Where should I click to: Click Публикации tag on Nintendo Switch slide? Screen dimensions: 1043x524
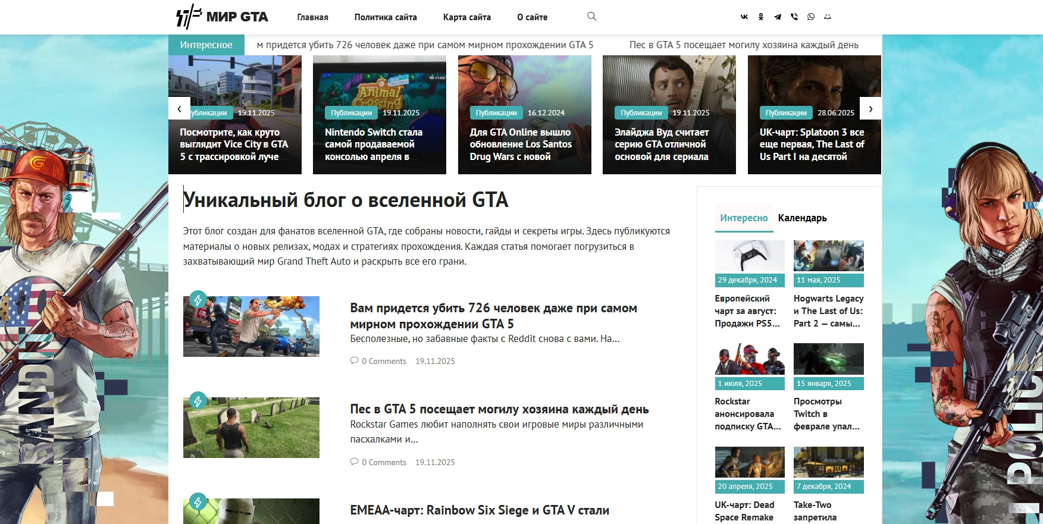tap(351, 113)
